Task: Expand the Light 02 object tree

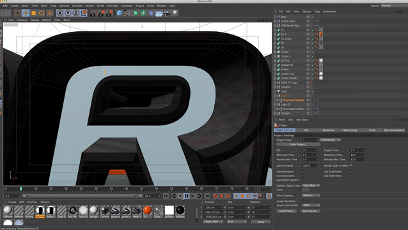Action: point(275,105)
